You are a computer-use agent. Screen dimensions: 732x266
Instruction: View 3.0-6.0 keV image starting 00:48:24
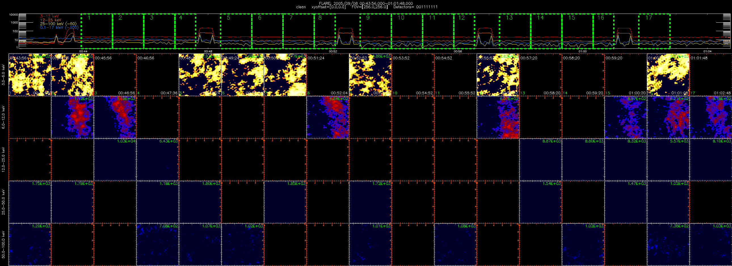pos(200,75)
